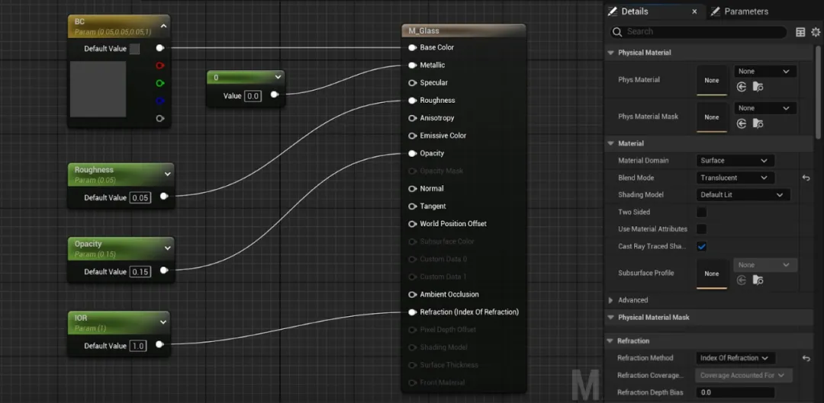Click the Anisotropy input pin on M_Glass
The width and height of the screenshot is (824, 403).
click(x=413, y=118)
